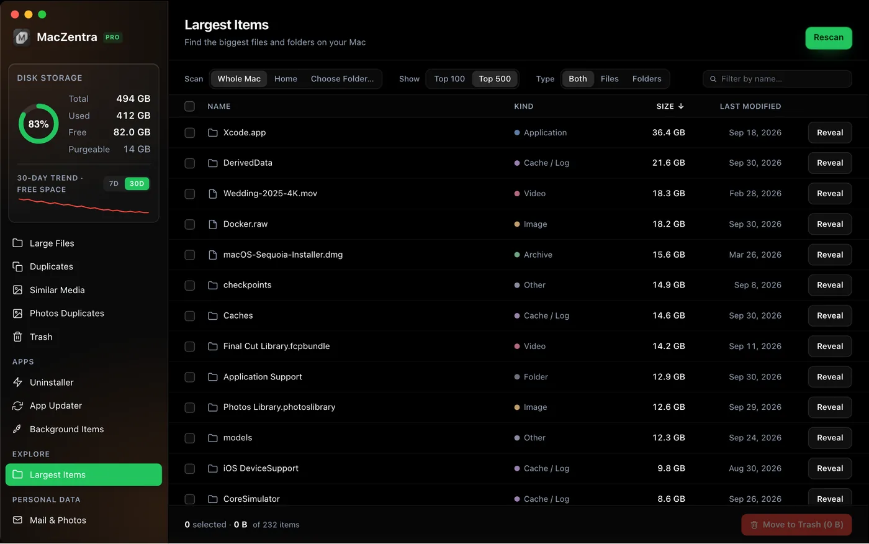Click Move to Trash button
869x544 pixels.
pyautogui.click(x=796, y=525)
